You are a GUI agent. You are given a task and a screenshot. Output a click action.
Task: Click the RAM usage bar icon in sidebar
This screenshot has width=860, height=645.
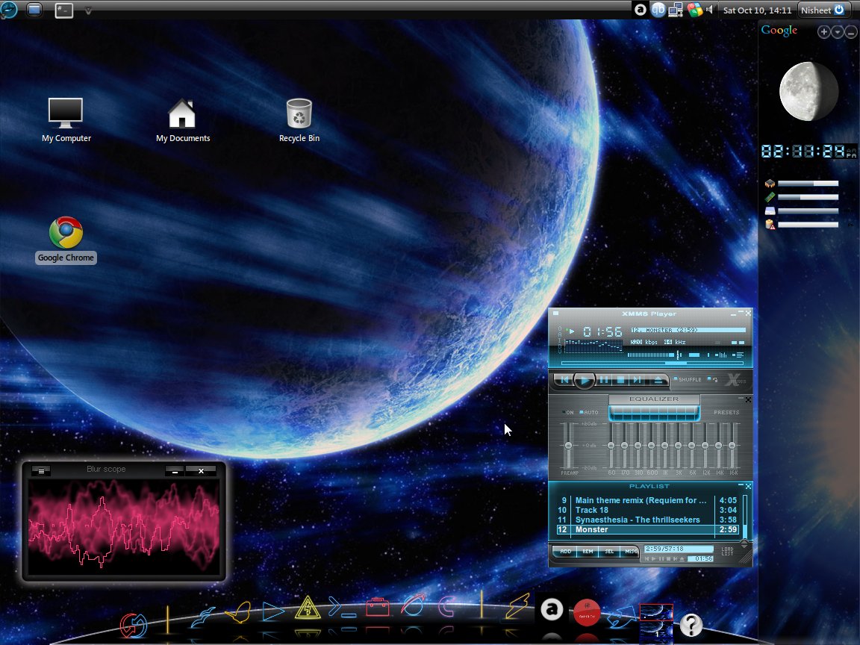click(x=770, y=197)
